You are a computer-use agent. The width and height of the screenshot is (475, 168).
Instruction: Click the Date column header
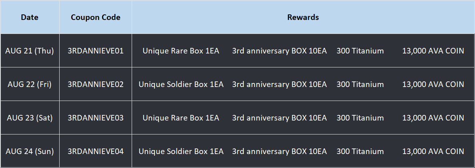point(30,17)
